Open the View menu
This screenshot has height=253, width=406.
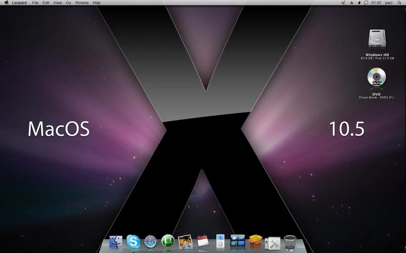pos(57,3)
